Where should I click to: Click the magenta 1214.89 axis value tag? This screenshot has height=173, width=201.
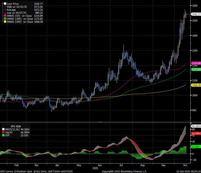pos(195,63)
